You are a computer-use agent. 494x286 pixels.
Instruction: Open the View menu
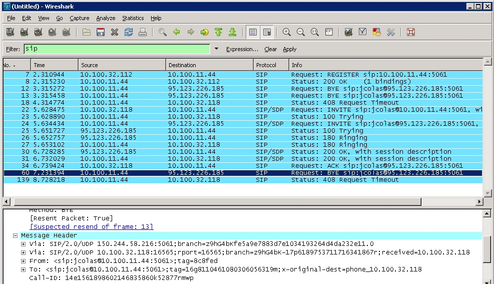click(44, 19)
